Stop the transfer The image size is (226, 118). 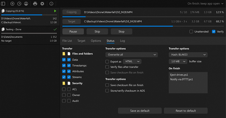(121, 31)
